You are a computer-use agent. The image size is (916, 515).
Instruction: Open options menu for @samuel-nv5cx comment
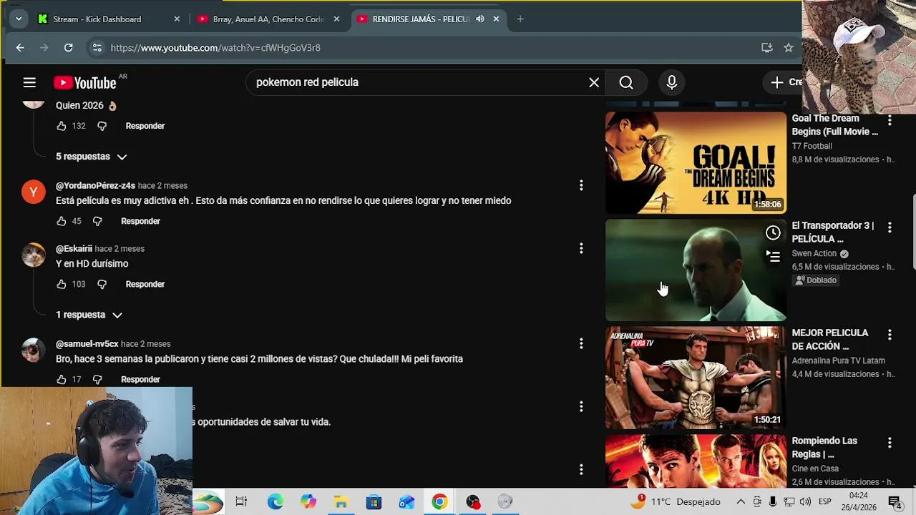[581, 343]
